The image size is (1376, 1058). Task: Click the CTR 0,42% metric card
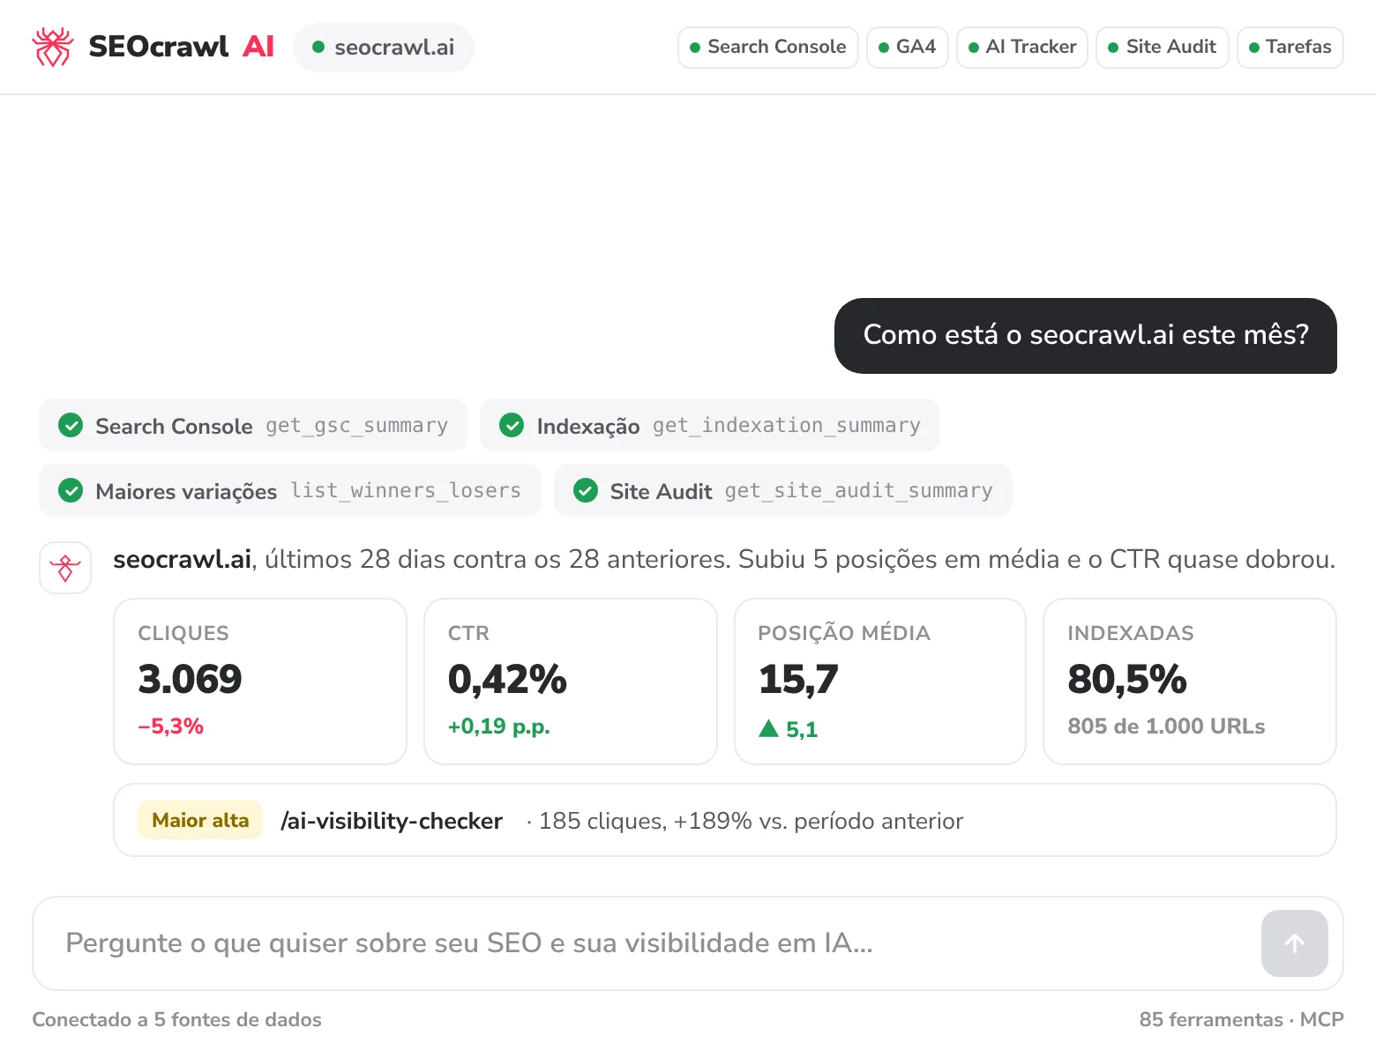571,682
